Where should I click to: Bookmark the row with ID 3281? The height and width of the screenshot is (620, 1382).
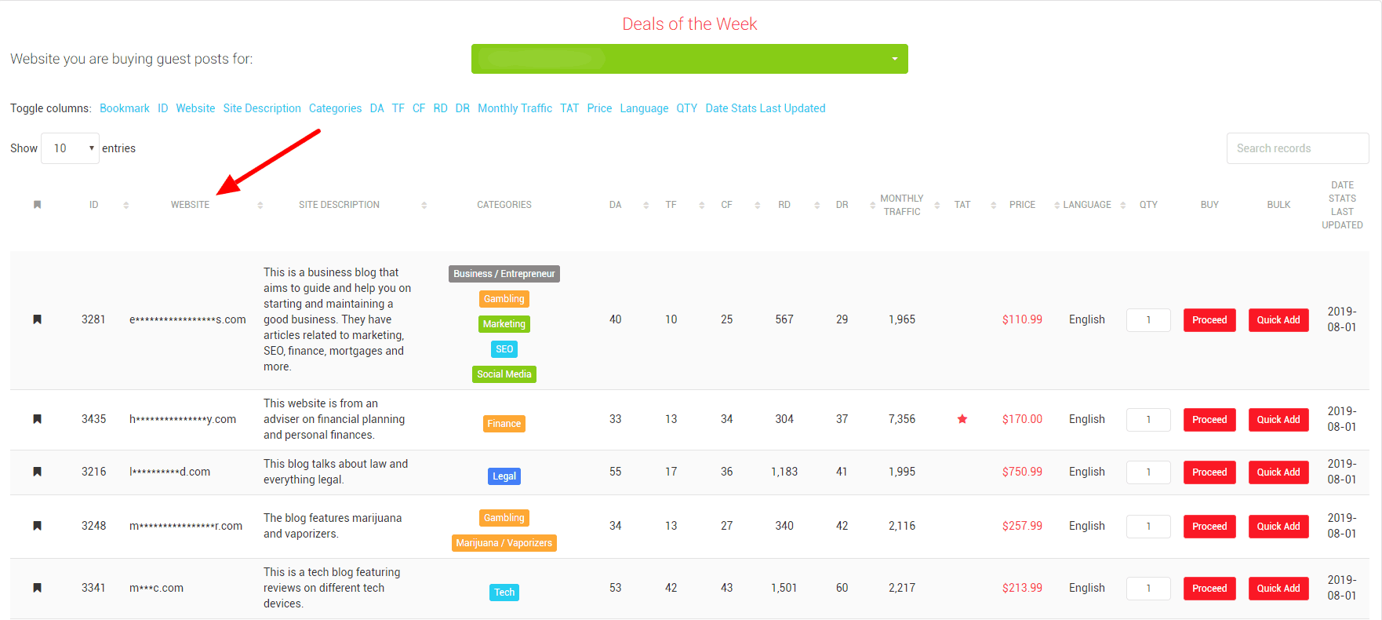pyautogui.click(x=37, y=319)
